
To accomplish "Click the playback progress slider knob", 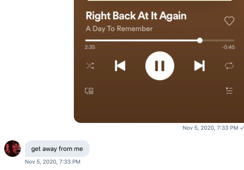I will pos(199,40).
